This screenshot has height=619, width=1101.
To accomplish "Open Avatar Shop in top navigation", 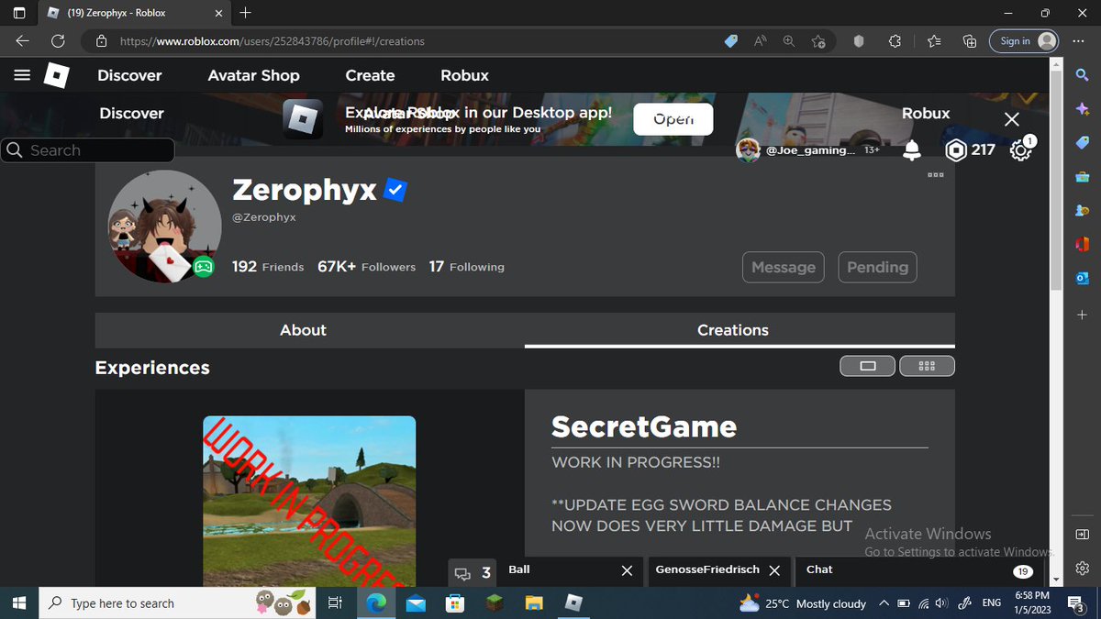I will pos(254,75).
